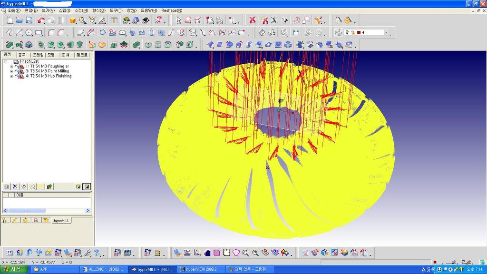The image size is (487, 274).
Task: Click the red X delete icon
Action: (253, 20)
